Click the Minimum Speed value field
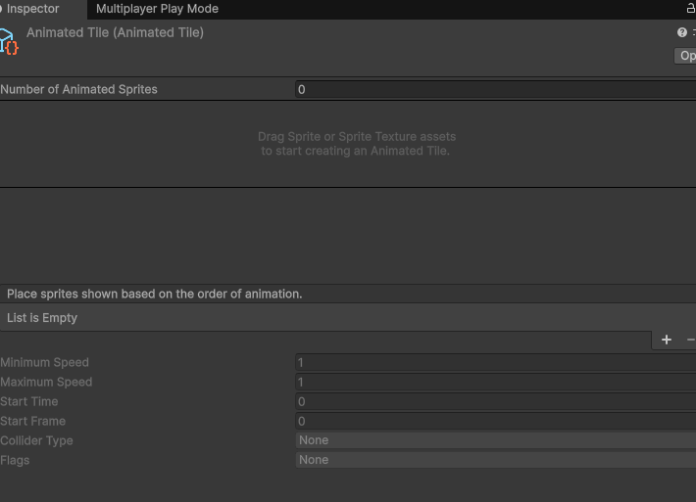Screen dimensions: 696x502 pyautogui.click(x=495, y=362)
